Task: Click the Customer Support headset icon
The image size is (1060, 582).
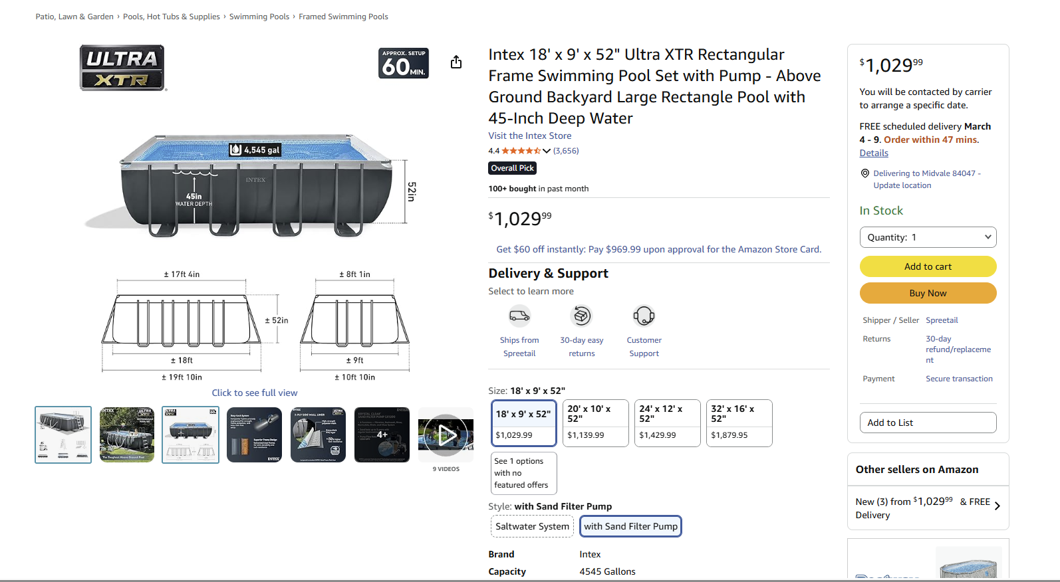Action: 644,316
